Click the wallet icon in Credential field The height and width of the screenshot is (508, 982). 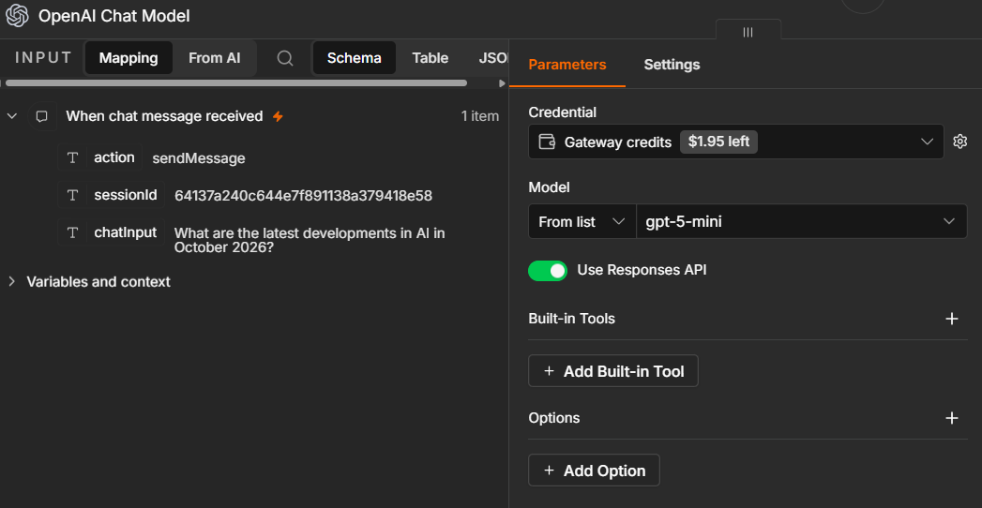pos(547,142)
